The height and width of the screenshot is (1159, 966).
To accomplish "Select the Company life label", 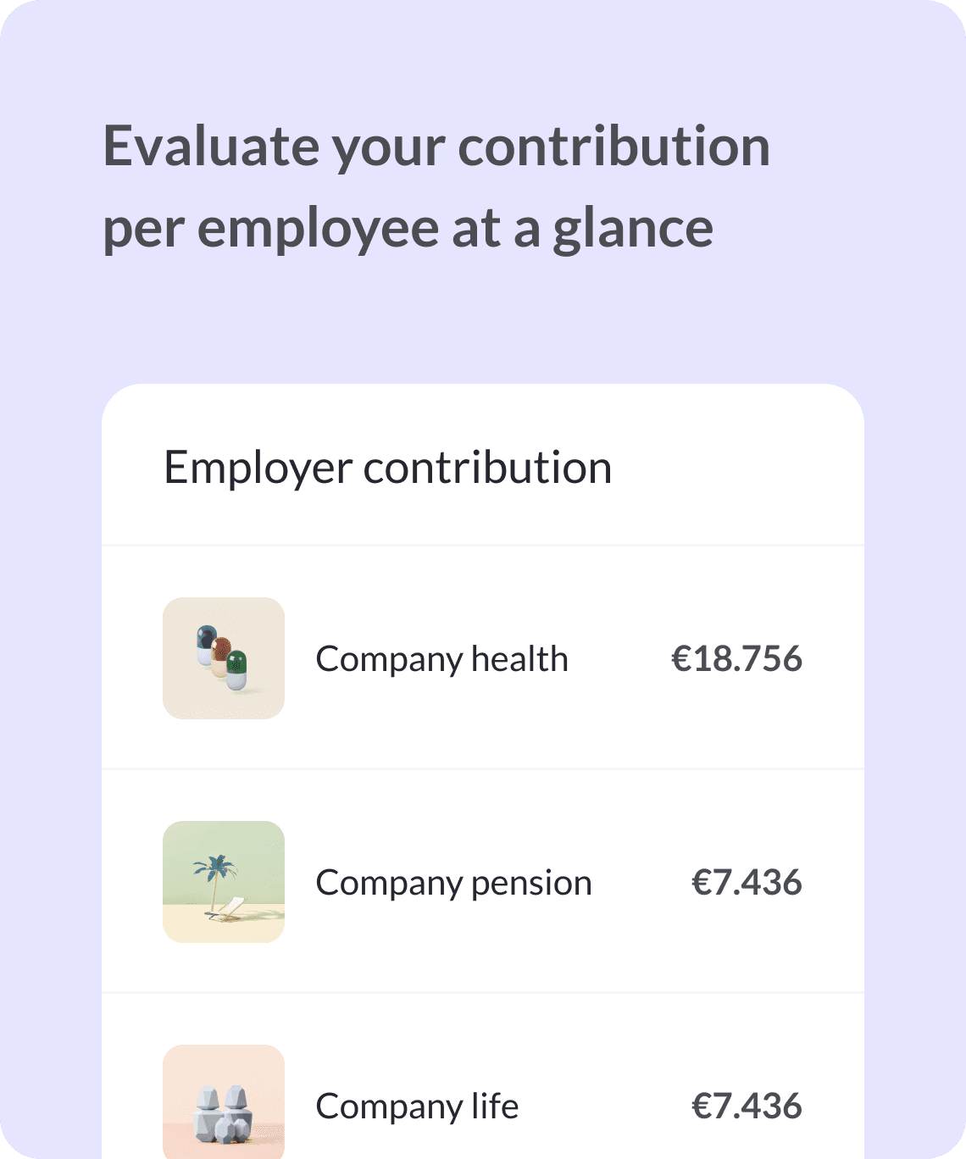I will coord(417,1106).
